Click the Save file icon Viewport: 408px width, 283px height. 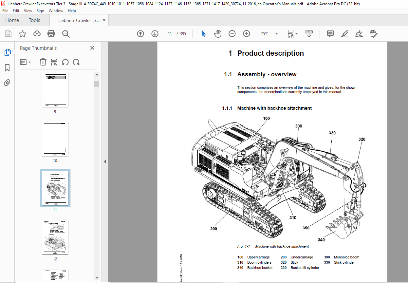(x=8, y=34)
